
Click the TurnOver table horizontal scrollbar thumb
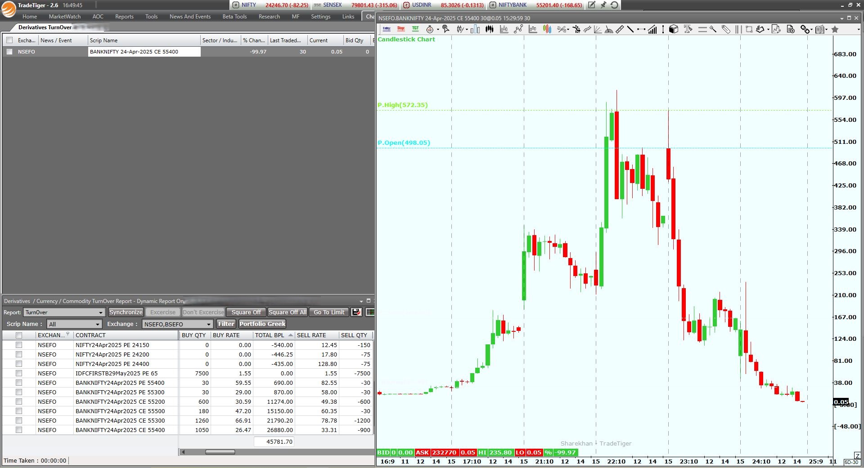[220, 452]
